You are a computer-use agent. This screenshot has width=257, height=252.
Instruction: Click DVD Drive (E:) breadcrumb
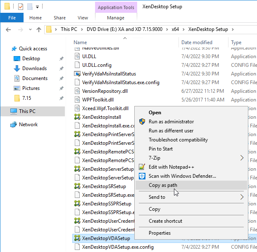coord(124,29)
